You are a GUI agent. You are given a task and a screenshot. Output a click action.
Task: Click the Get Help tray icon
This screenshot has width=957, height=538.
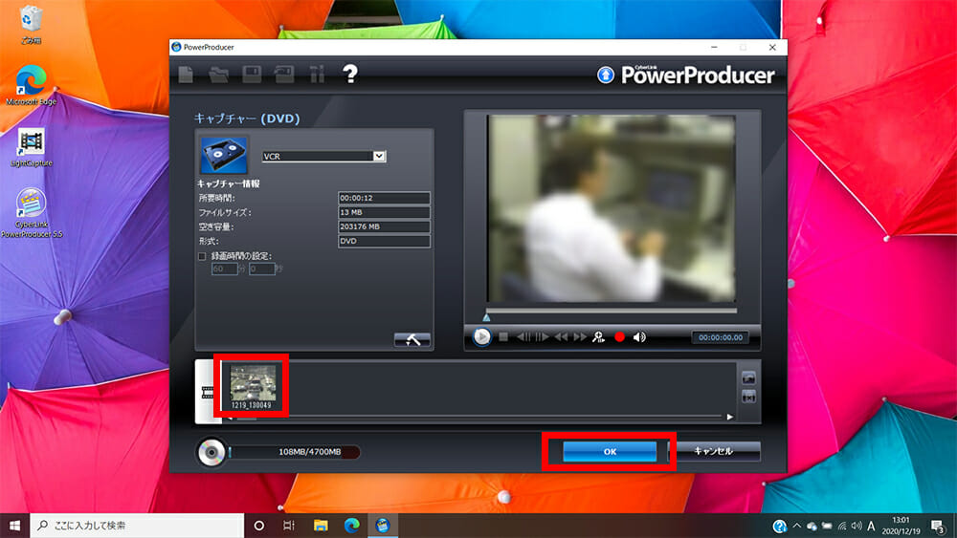coord(779,526)
